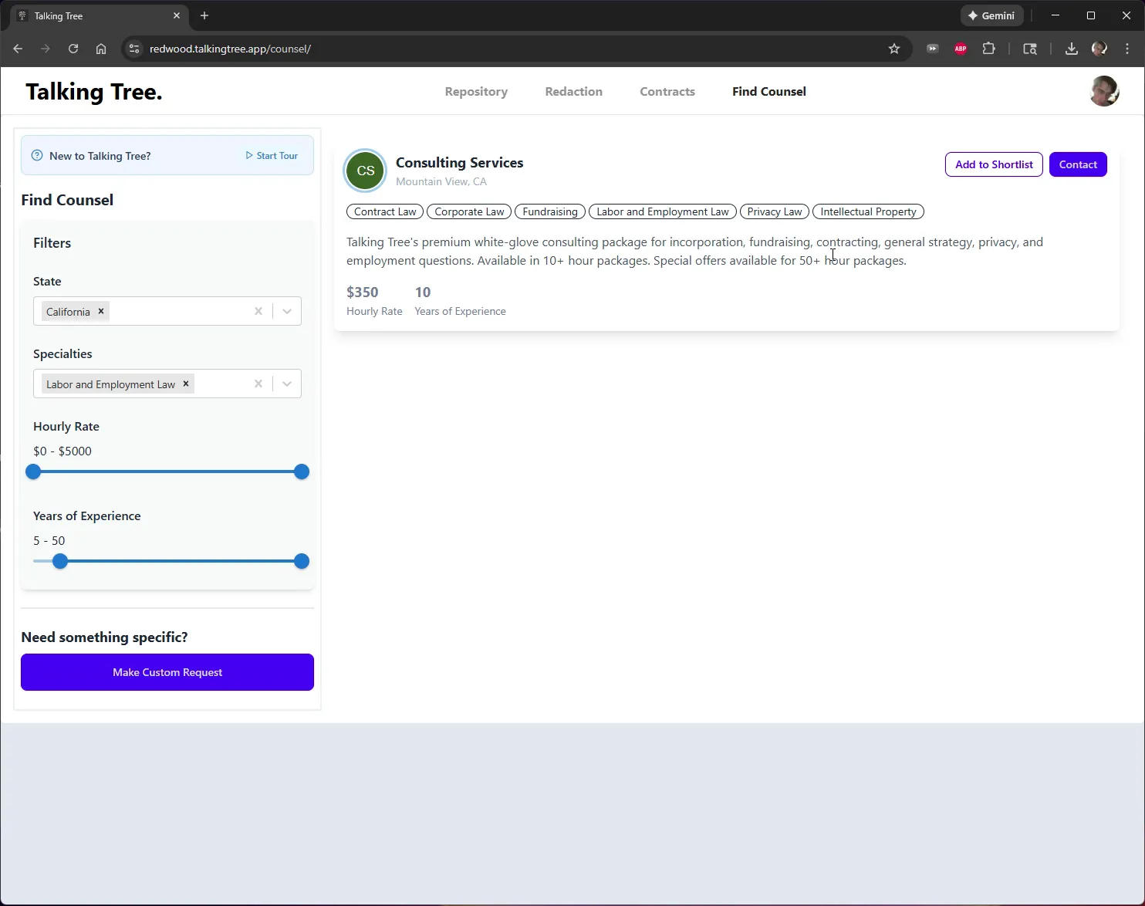Click the $350 hourly rate value
This screenshot has width=1145, height=906.
click(363, 292)
